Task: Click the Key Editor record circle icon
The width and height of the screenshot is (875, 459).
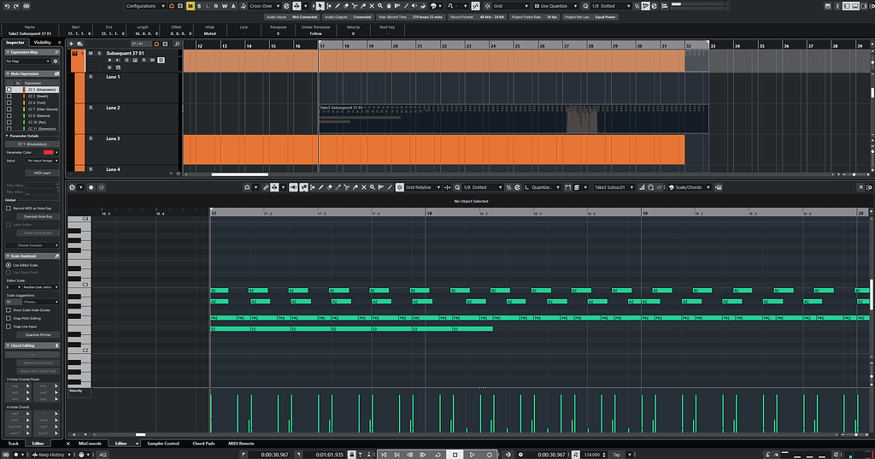Action: pos(91,188)
